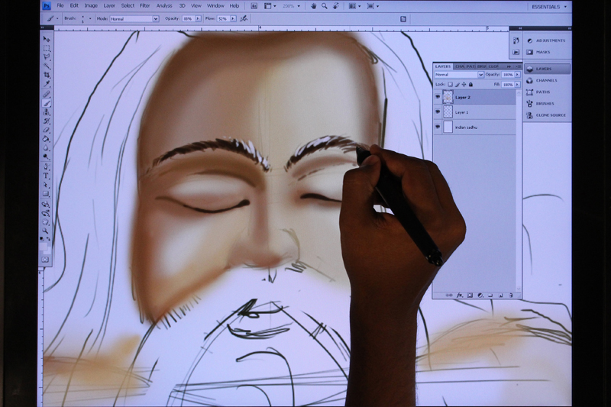Open the zoom level dropdown showing 200%
The width and height of the screenshot is (611, 407).
click(x=294, y=5)
